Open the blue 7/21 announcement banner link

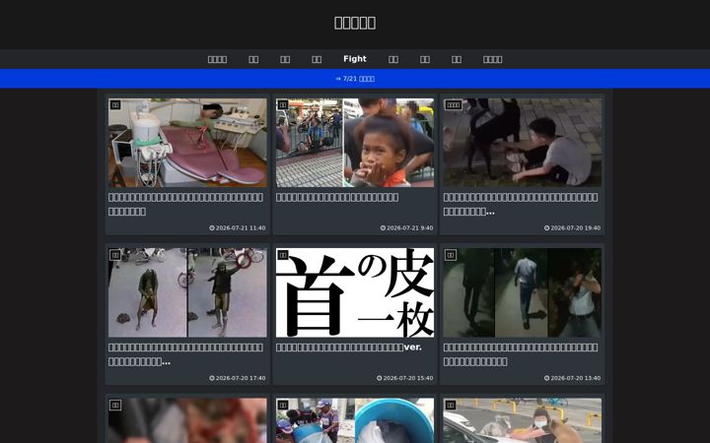[355, 79]
